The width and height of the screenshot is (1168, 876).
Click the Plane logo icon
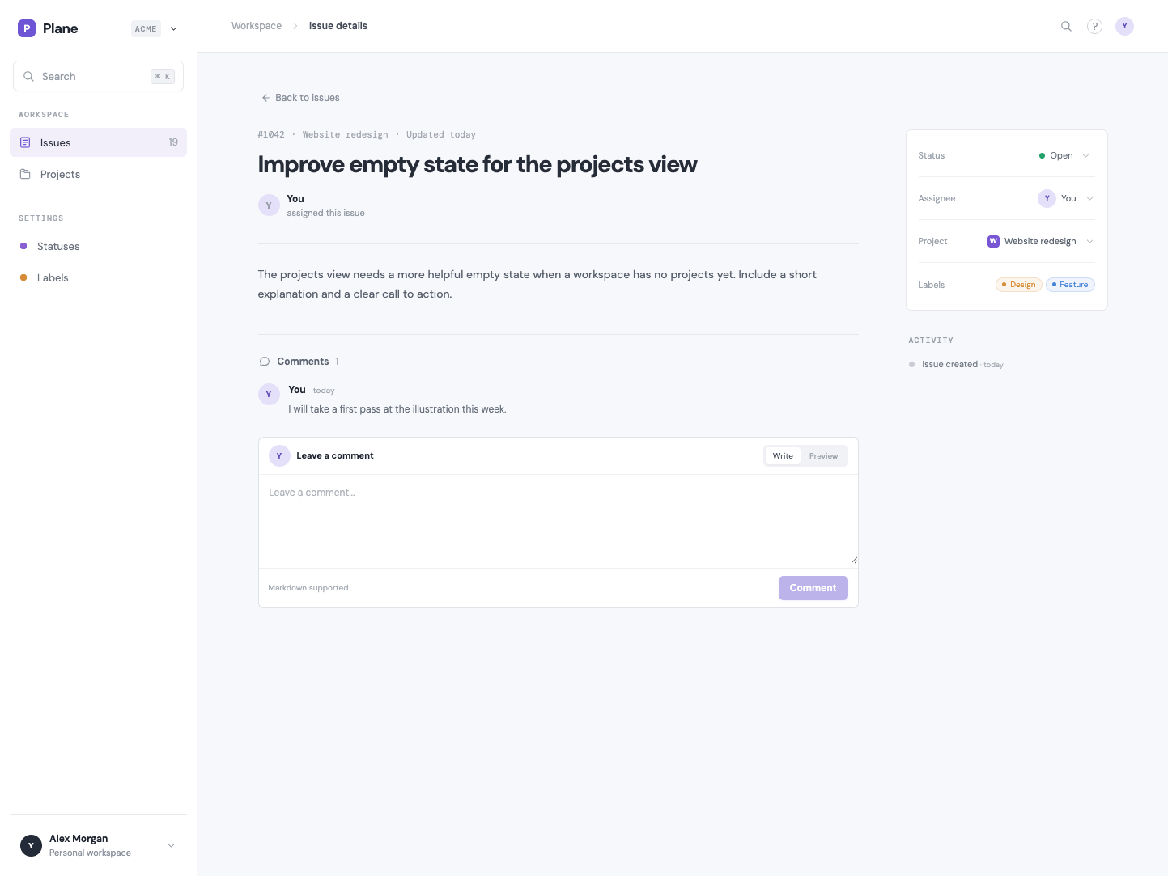point(27,28)
